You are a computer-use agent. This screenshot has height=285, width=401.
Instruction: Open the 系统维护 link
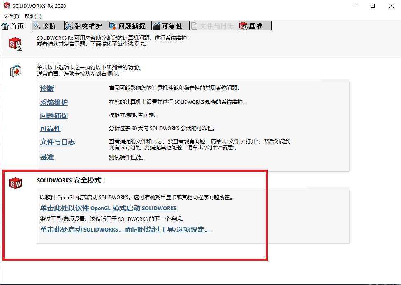pyautogui.click(x=54, y=102)
